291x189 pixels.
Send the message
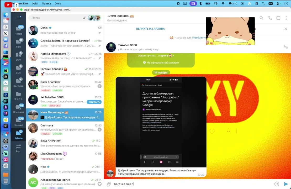285,184
